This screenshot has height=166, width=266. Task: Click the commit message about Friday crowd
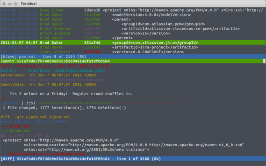tap(71, 94)
